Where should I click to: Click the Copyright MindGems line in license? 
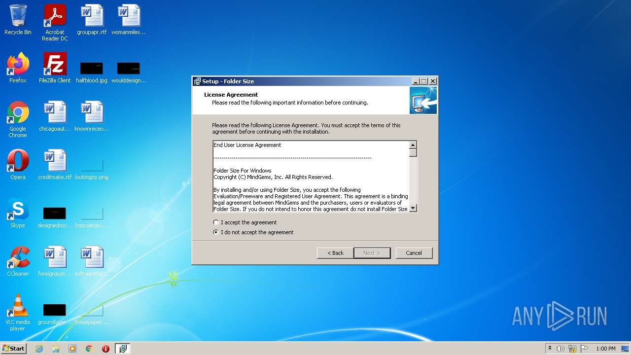pos(273,177)
